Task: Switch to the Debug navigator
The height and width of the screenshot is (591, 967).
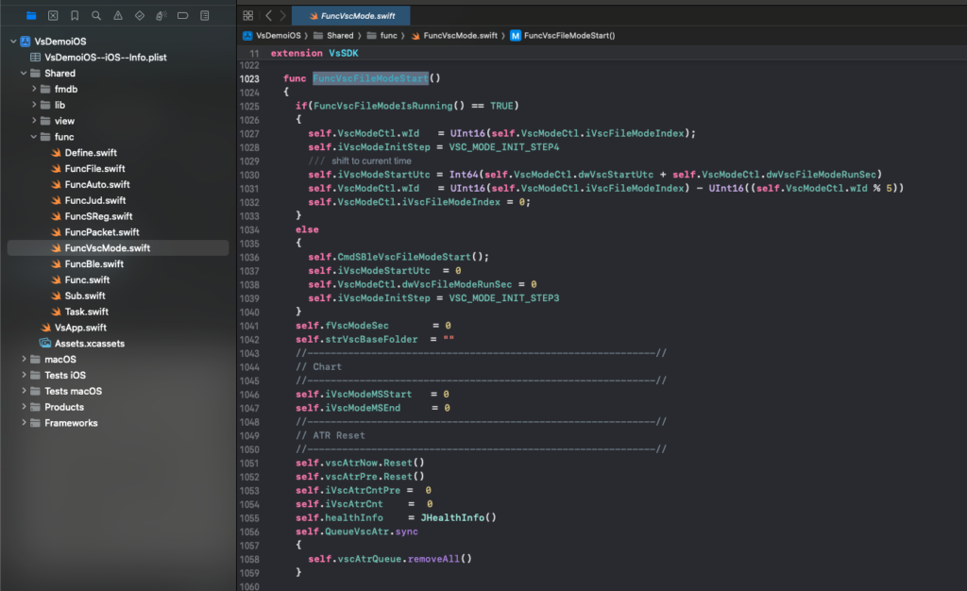Action: click(x=161, y=16)
